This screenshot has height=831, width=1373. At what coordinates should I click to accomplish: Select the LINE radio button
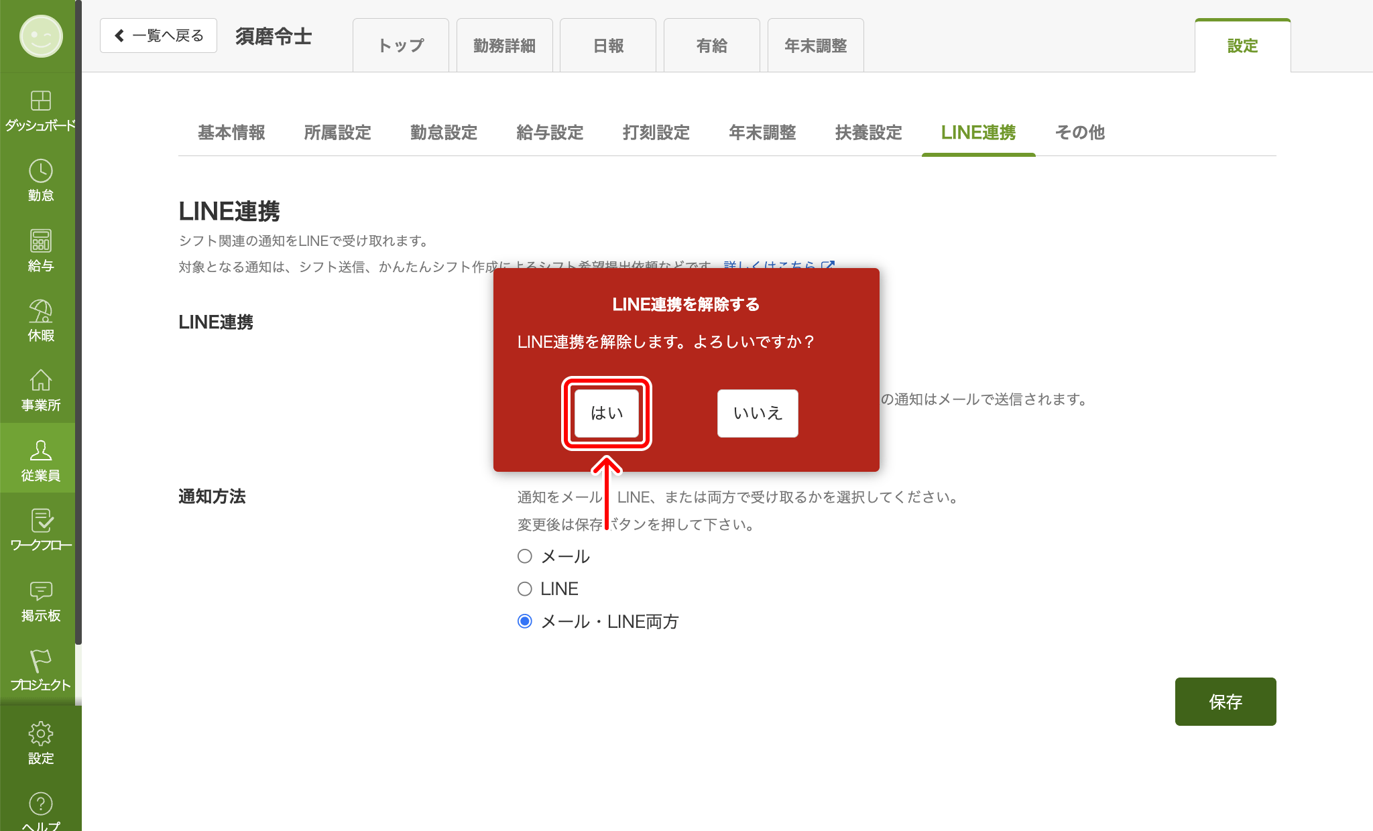525,588
